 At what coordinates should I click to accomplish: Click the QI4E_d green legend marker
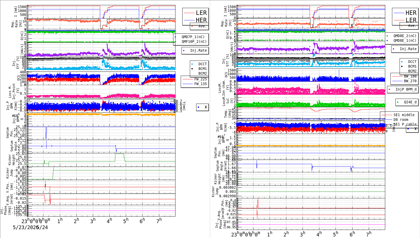point(398,102)
